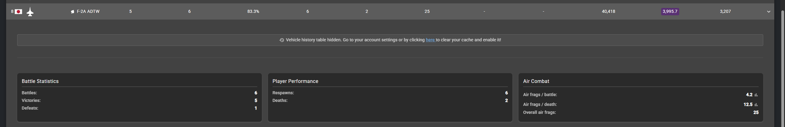Viewport: 785px width, 127px height.
Task: Click the Battle Statistics card heading
Action: 40,81
